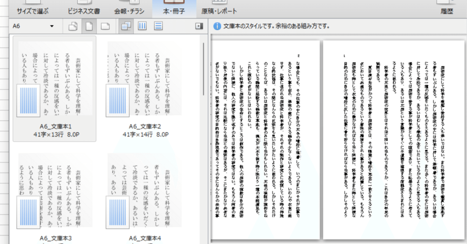This screenshot has width=467, height=244.
Task: Click the template list vertical scrollbar
Action: click(204, 69)
